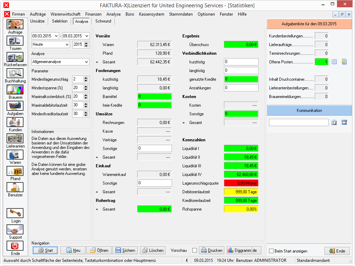355x266 pixels.
Task: Open the Buchhaltung sidebar icon
Action: [15, 73]
